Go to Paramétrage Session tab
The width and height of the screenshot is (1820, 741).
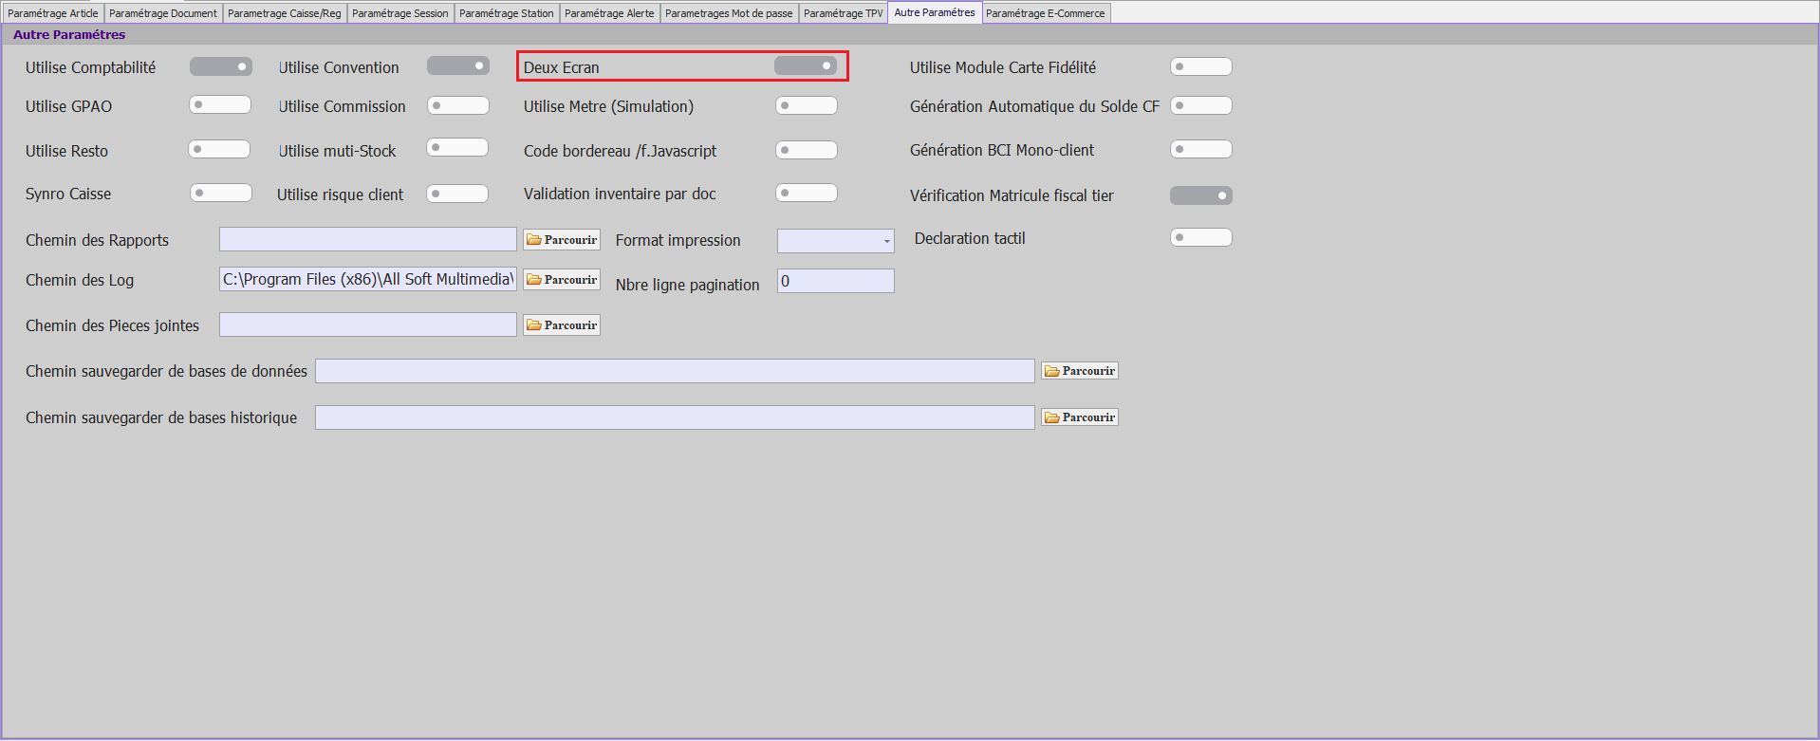click(x=400, y=13)
